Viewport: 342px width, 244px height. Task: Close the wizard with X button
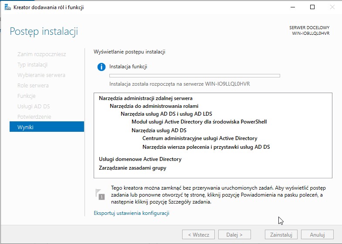[332, 7]
